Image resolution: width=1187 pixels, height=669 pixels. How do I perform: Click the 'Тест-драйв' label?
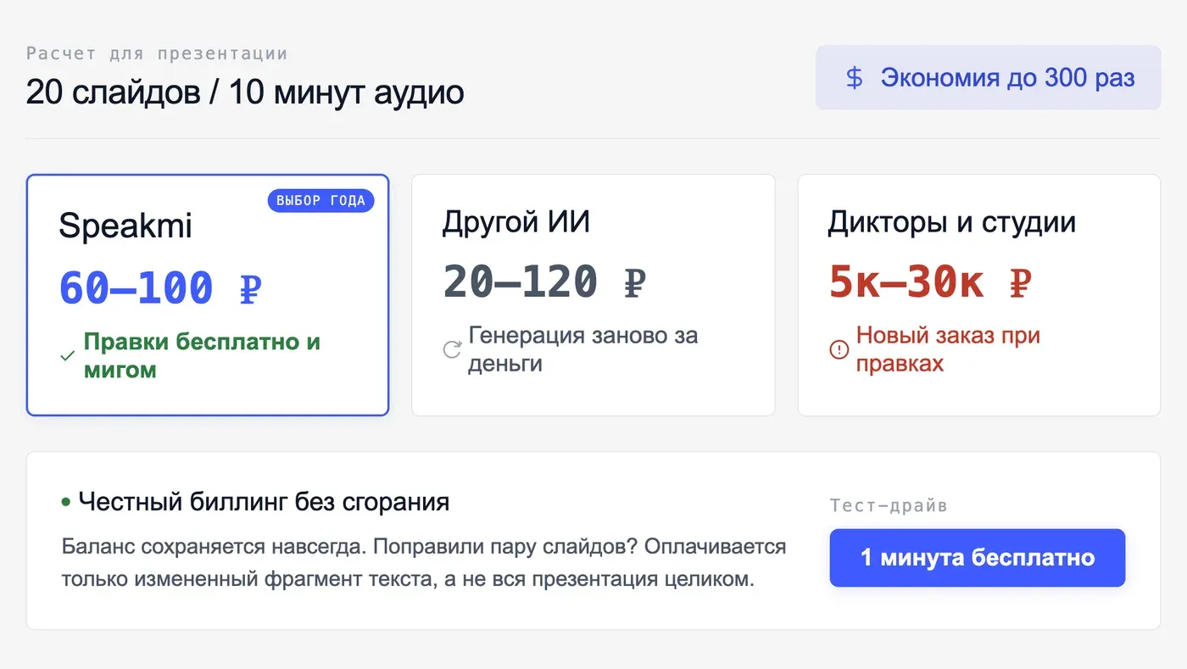coord(889,506)
